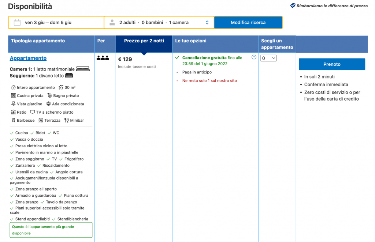The height and width of the screenshot is (242, 375).
Task: Open the apartment quantity dropdown
Action: click(x=268, y=58)
